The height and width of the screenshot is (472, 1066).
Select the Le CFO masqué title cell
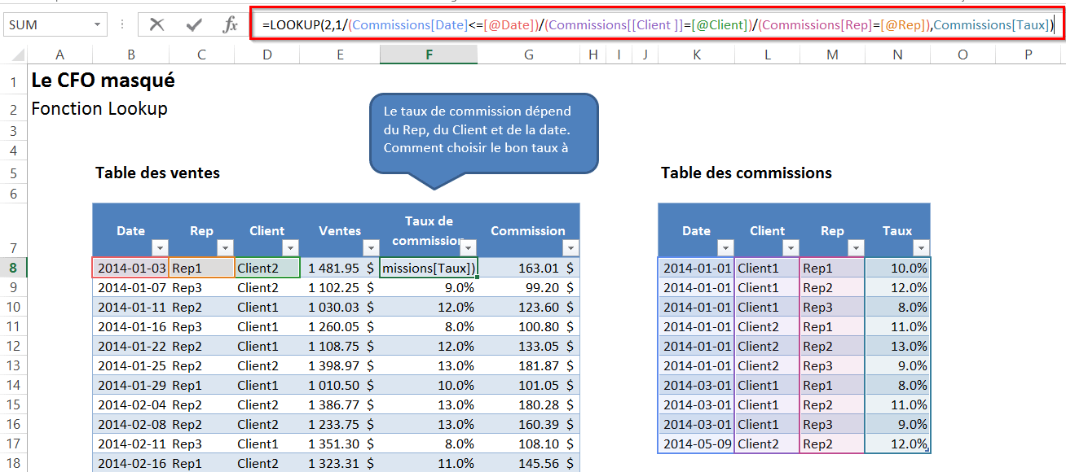click(103, 81)
